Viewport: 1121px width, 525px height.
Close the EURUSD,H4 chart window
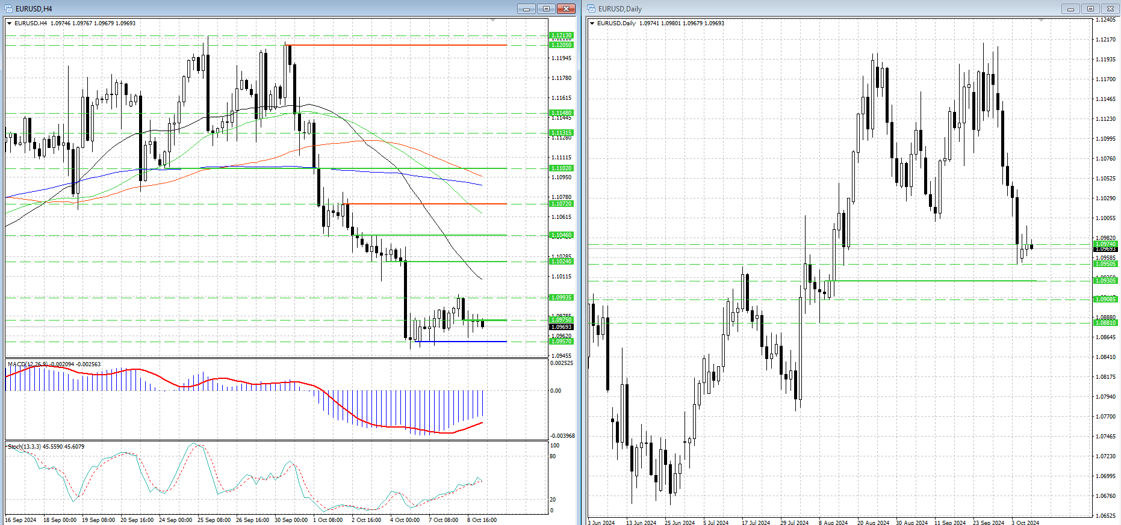566,8
